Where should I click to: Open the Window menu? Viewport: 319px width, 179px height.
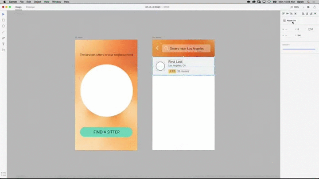click(x=56, y=2)
